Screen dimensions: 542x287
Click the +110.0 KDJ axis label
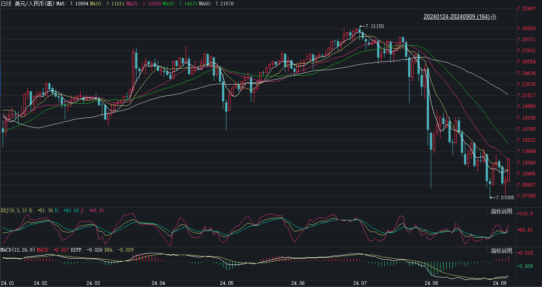pyautogui.click(x=525, y=213)
